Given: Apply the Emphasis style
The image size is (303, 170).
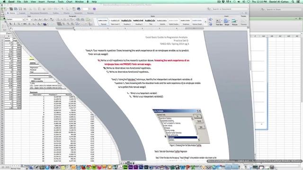Looking at the screenshot, I should (x=185, y=22).
